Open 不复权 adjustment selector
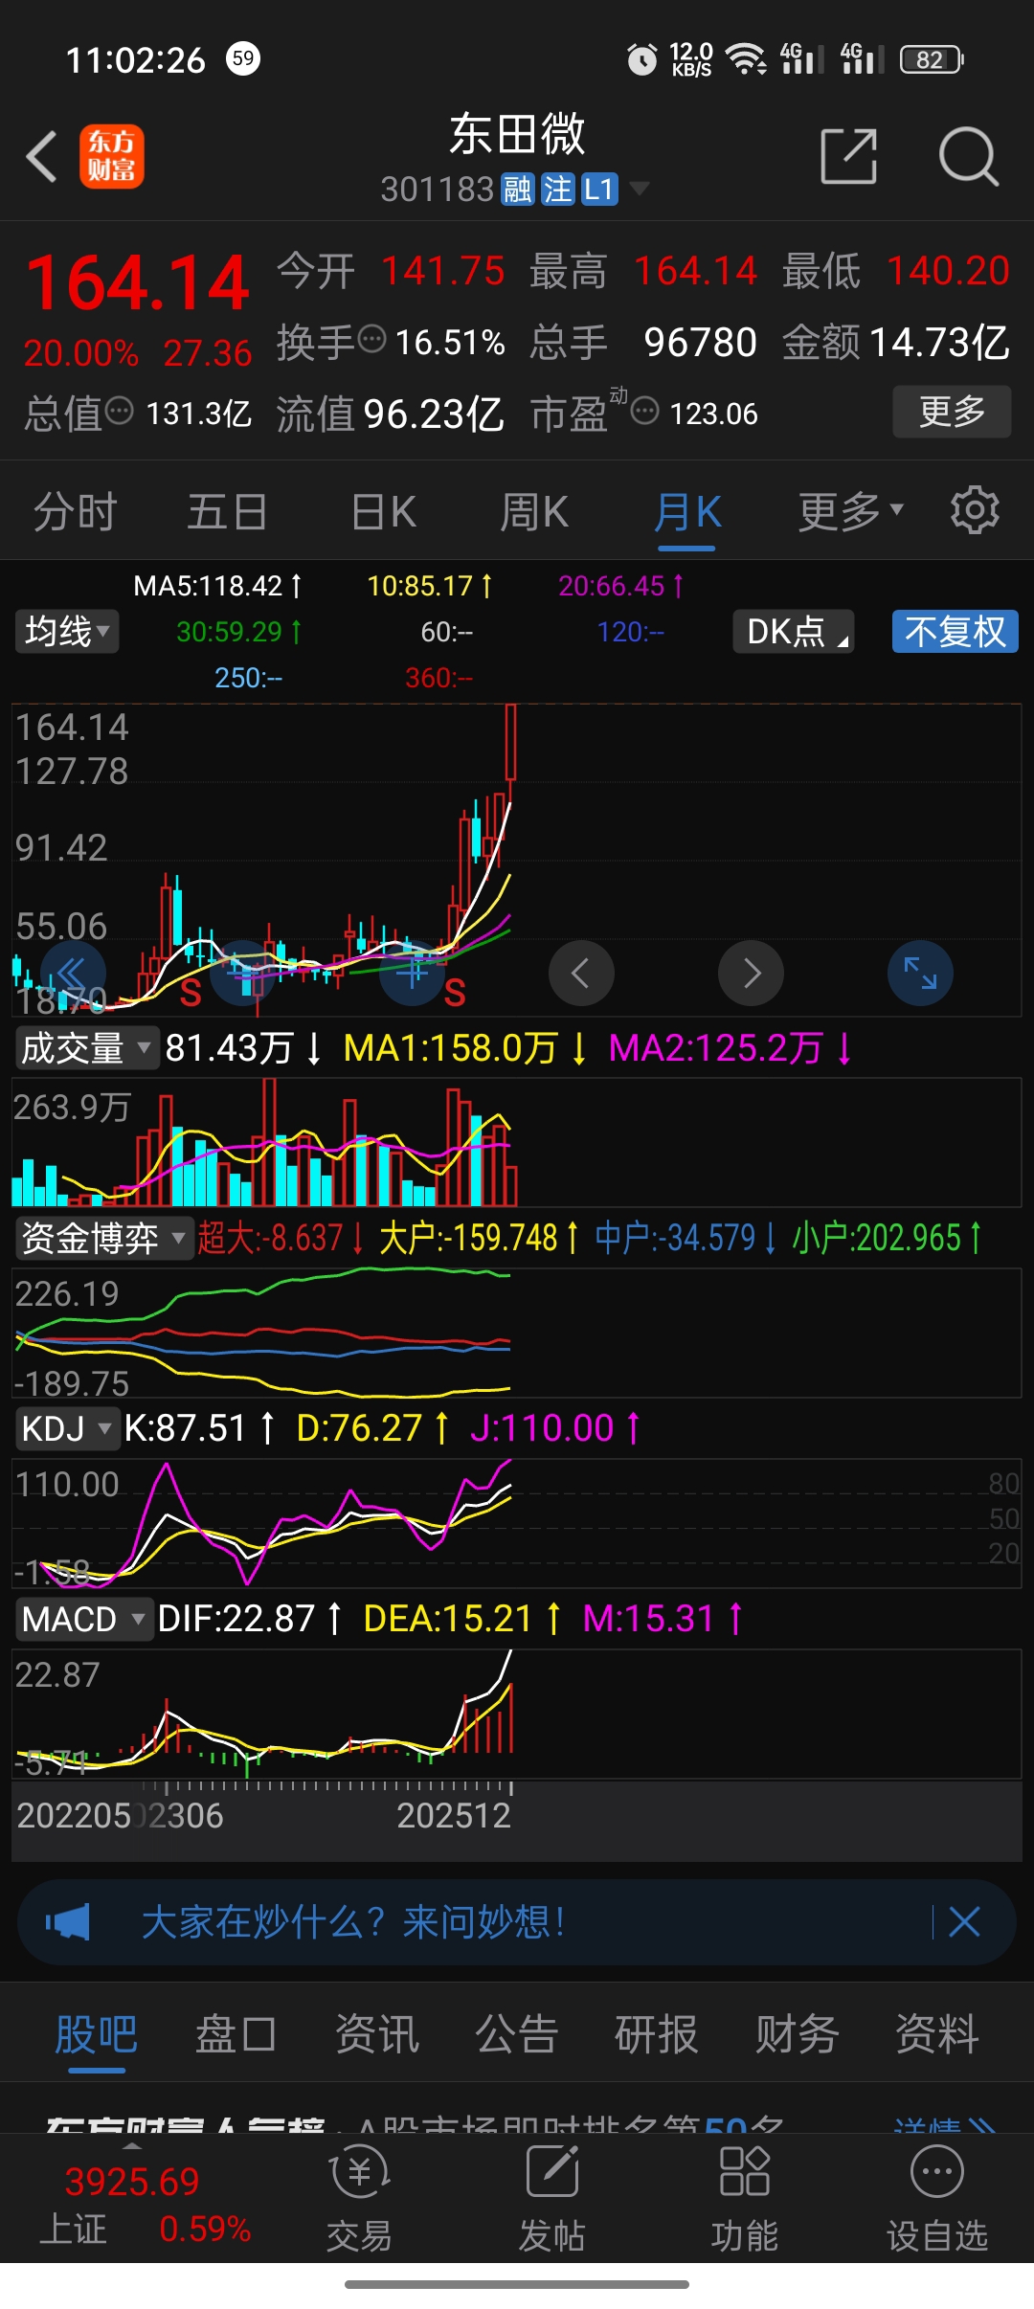Viewport: 1034px width, 2309px height. tap(955, 632)
